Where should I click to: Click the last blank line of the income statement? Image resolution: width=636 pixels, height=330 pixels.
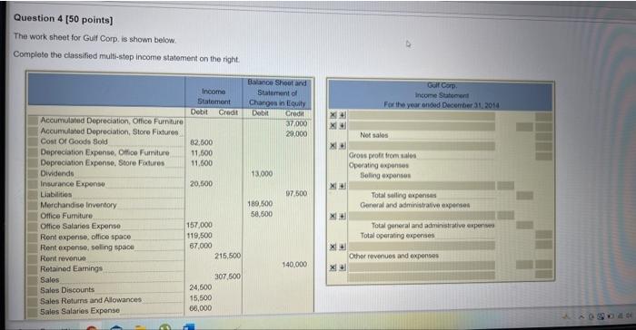coord(422,276)
